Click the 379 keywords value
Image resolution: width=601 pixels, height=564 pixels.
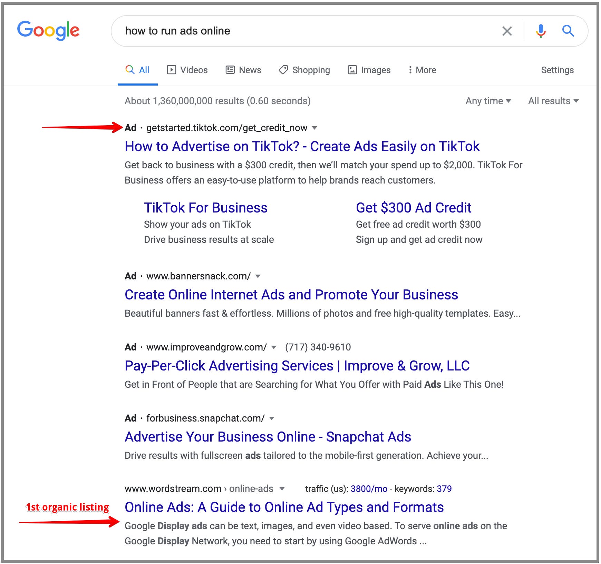point(444,489)
